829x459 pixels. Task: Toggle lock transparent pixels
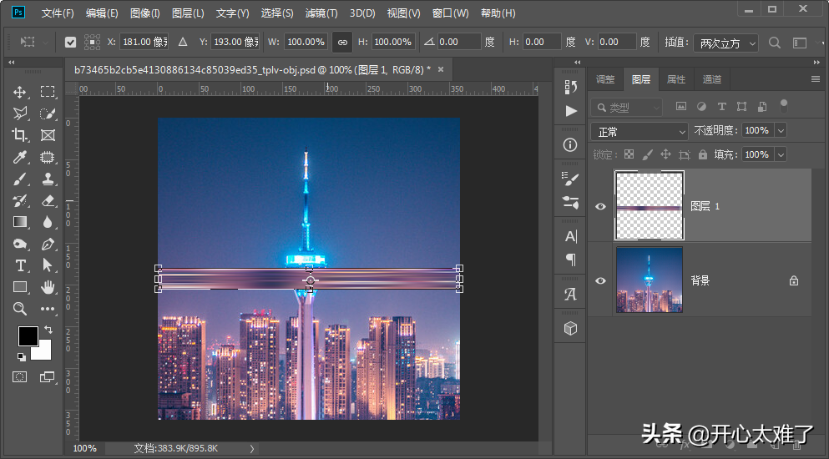(x=629, y=154)
